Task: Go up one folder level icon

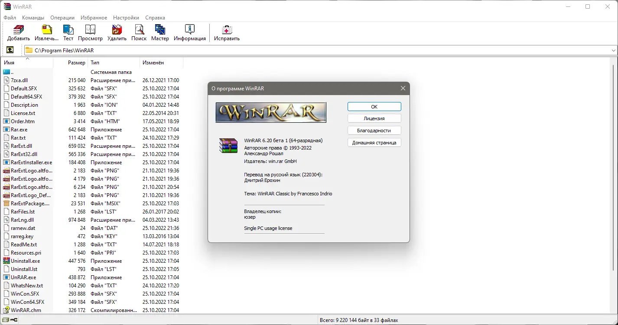Action: 10,50
